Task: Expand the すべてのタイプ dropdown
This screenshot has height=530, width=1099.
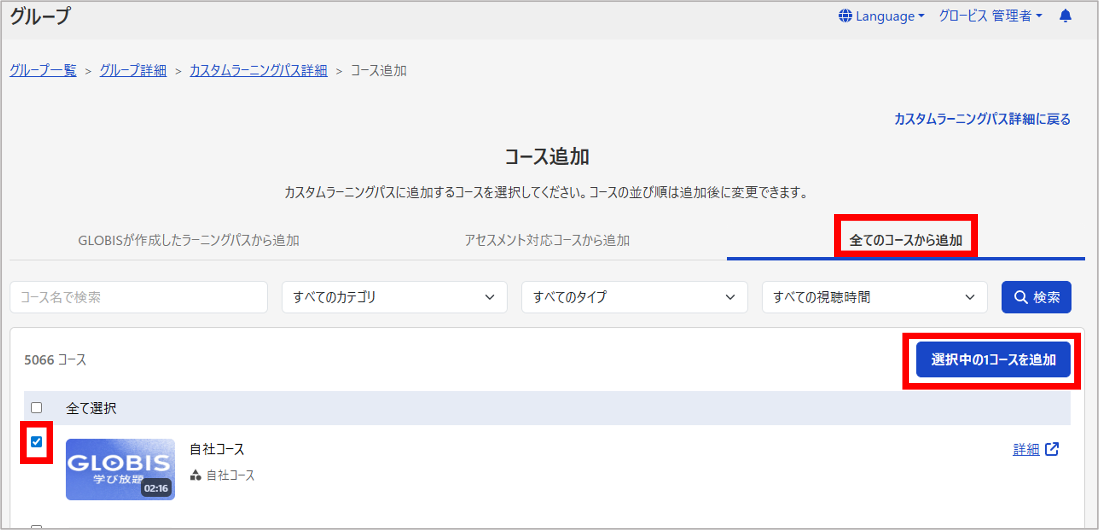Action: pyautogui.click(x=634, y=297)
